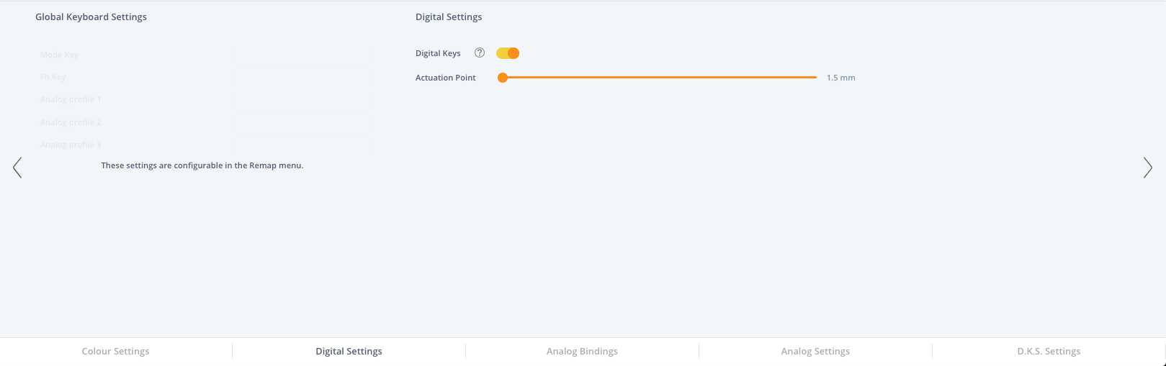The height and width of the screenshot is (366, 1166).
Task: Click the Analog profile 1 field
Action: (x=302, y=100)
